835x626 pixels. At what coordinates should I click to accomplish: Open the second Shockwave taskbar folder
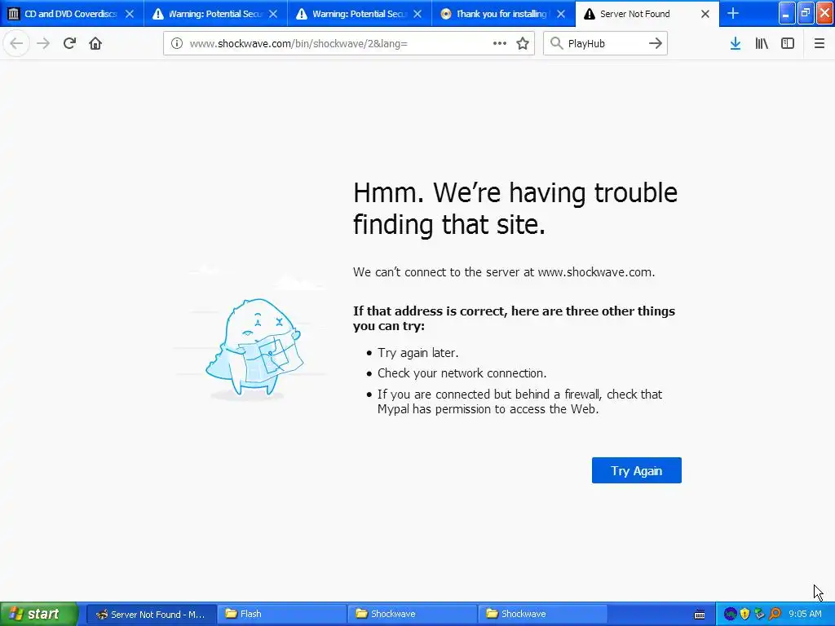(x=542, y=615)
